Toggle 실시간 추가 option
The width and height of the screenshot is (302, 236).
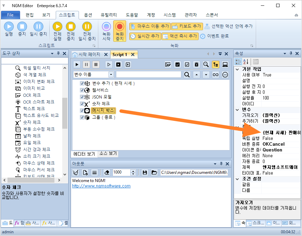[x=145, y=36]
